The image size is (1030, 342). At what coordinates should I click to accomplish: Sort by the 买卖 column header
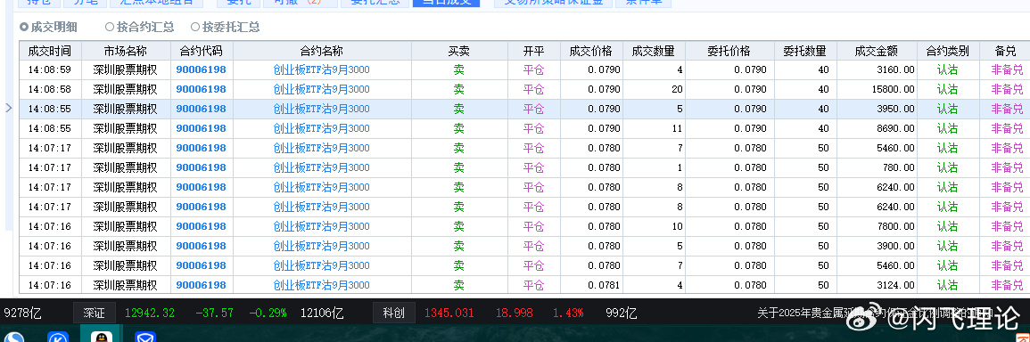459,51
